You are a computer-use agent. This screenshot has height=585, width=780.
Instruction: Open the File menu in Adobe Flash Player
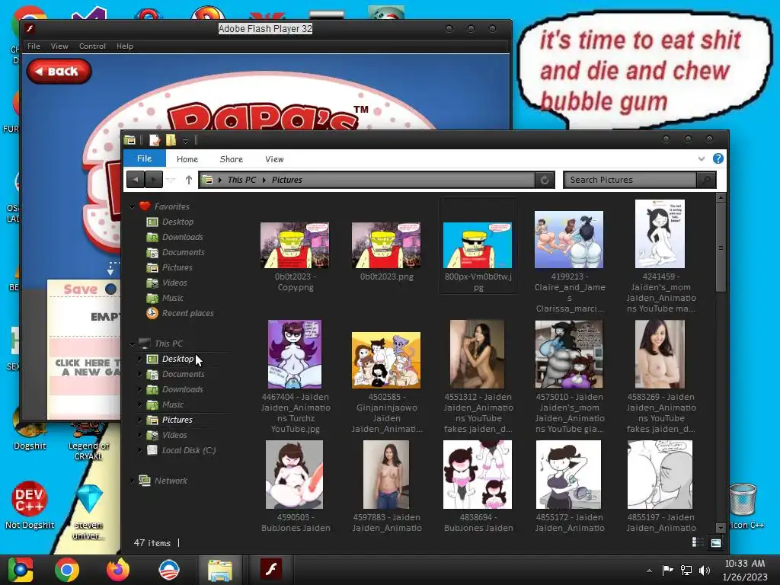click(34, 46)
